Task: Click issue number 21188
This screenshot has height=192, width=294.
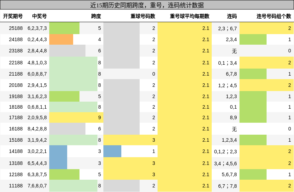Action: tap(16, 74)
